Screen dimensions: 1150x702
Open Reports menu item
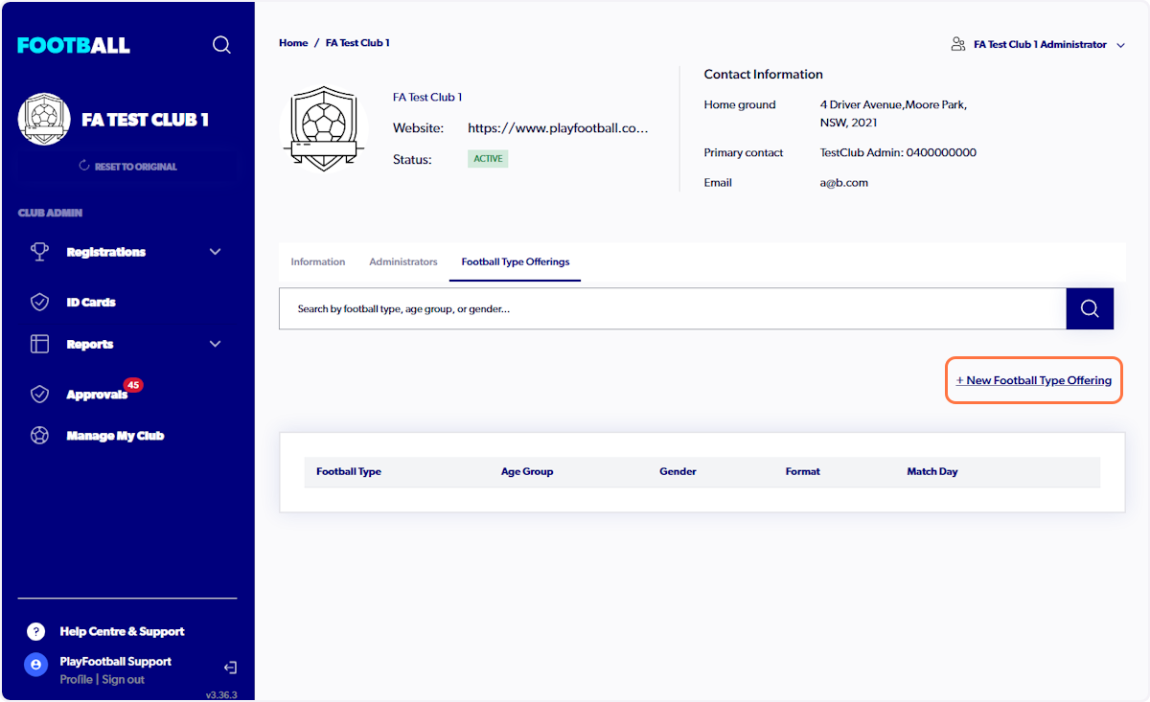(x=90, y=344)
